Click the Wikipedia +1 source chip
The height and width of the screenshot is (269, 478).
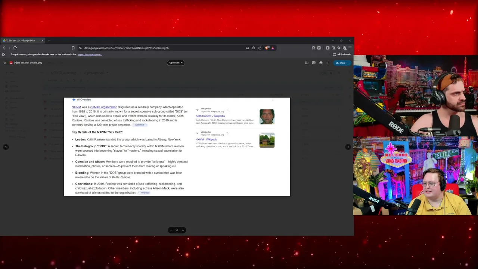click(140, 125)
